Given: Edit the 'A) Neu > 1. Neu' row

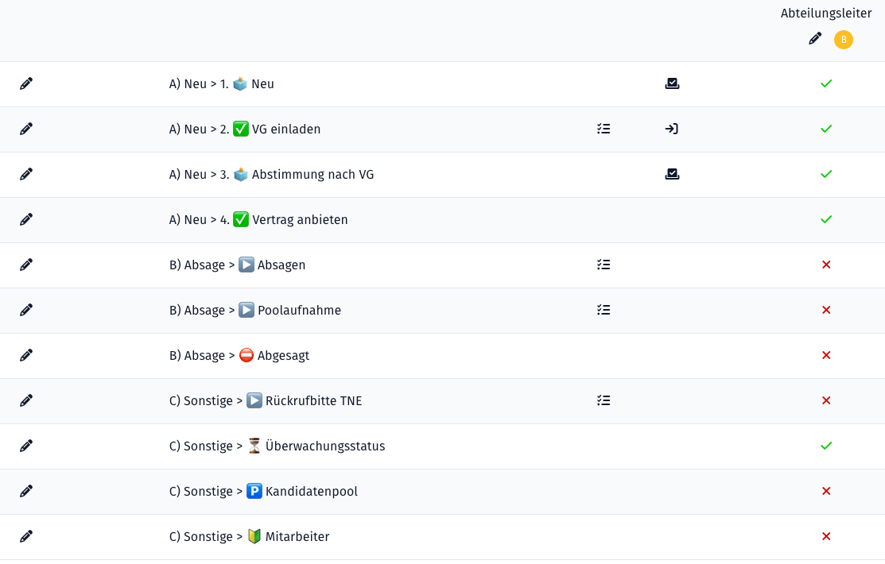Looking at the screenshot, I should pos(26,83).
